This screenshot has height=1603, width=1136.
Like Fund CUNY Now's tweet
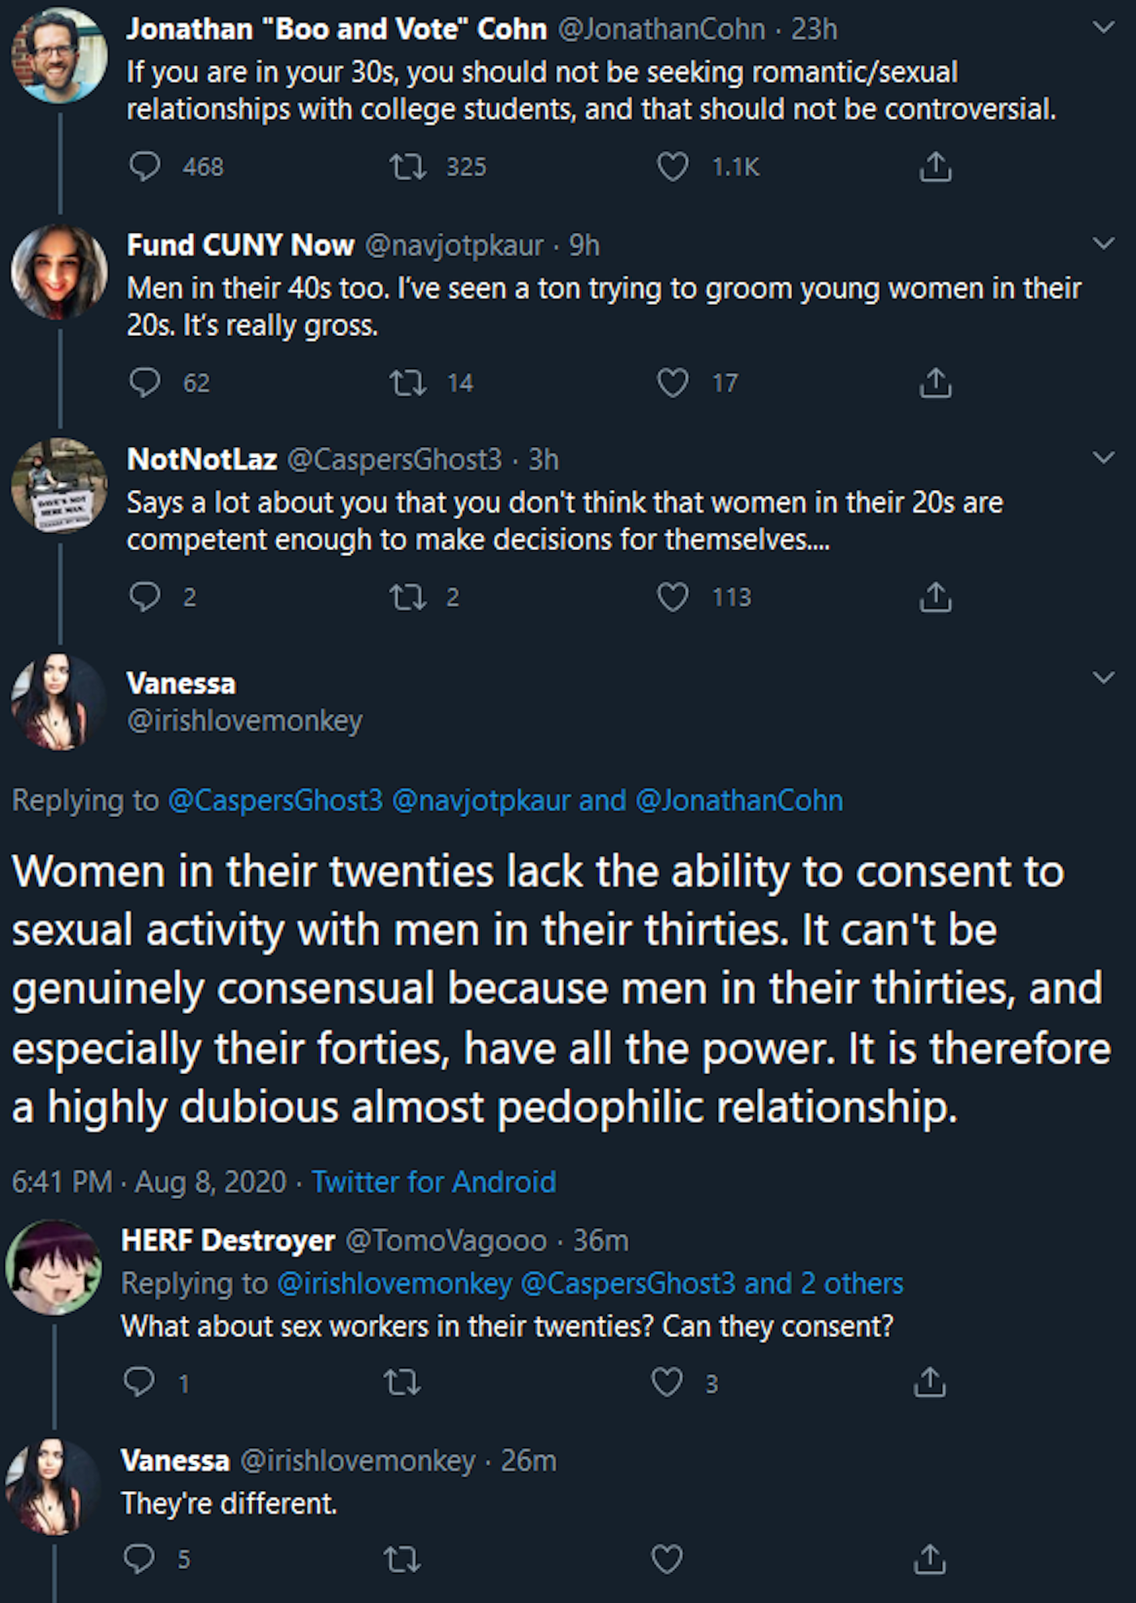(x=672, y=382)
